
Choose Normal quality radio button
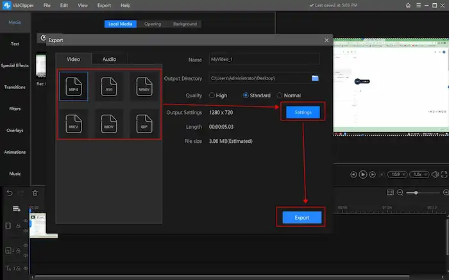coord(280,95)
